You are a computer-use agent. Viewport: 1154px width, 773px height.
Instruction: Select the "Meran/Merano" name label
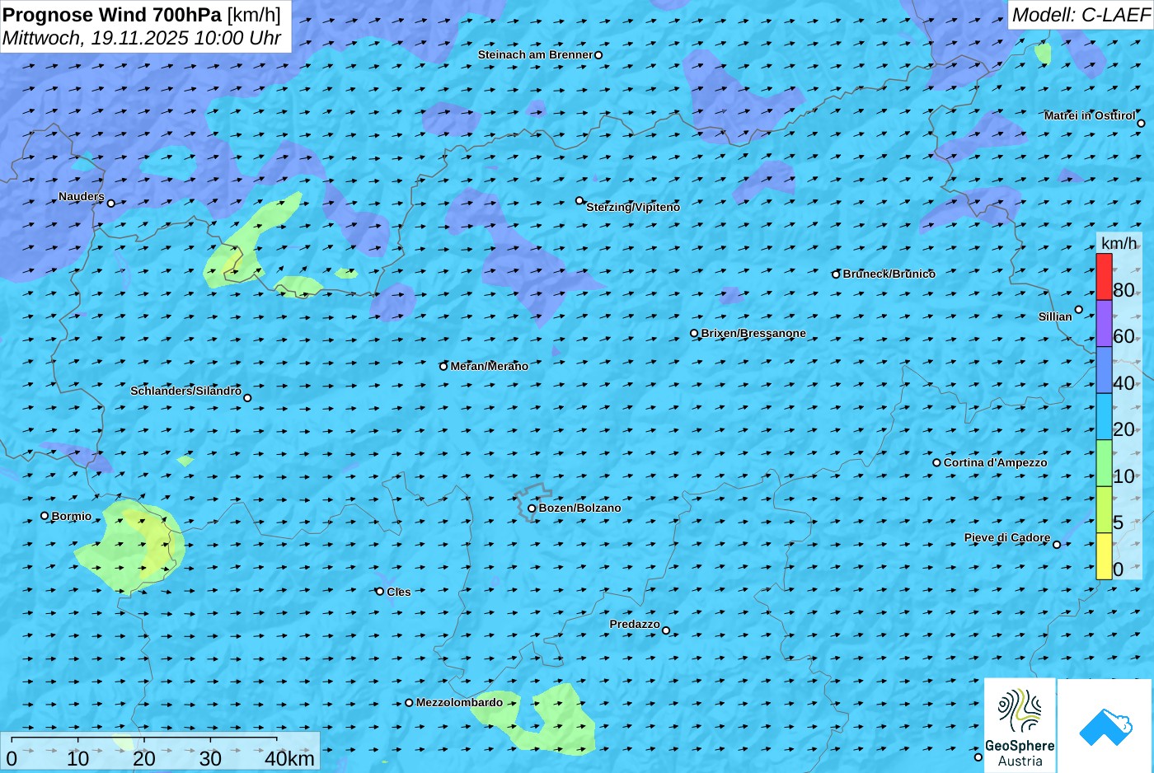(x=489, y=366)
